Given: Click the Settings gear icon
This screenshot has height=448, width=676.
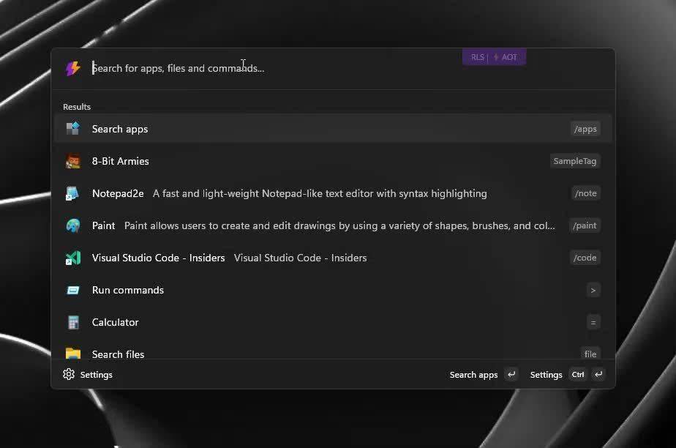Looking at the screenshot, I should pyautogui.click(x=69, y=374).
